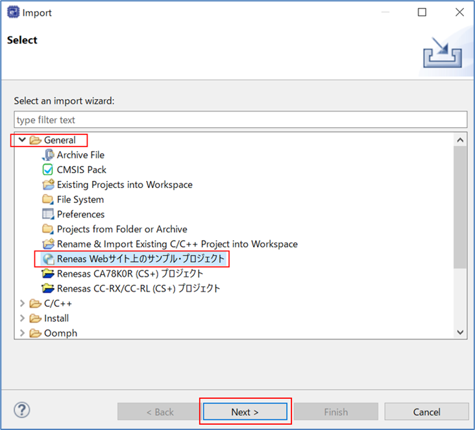Click the wizard list scroll up arrow

click(460, 140)
